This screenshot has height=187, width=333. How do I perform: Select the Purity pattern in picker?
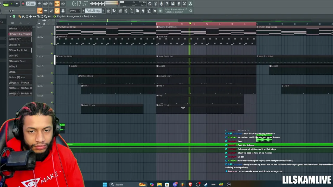20,29
